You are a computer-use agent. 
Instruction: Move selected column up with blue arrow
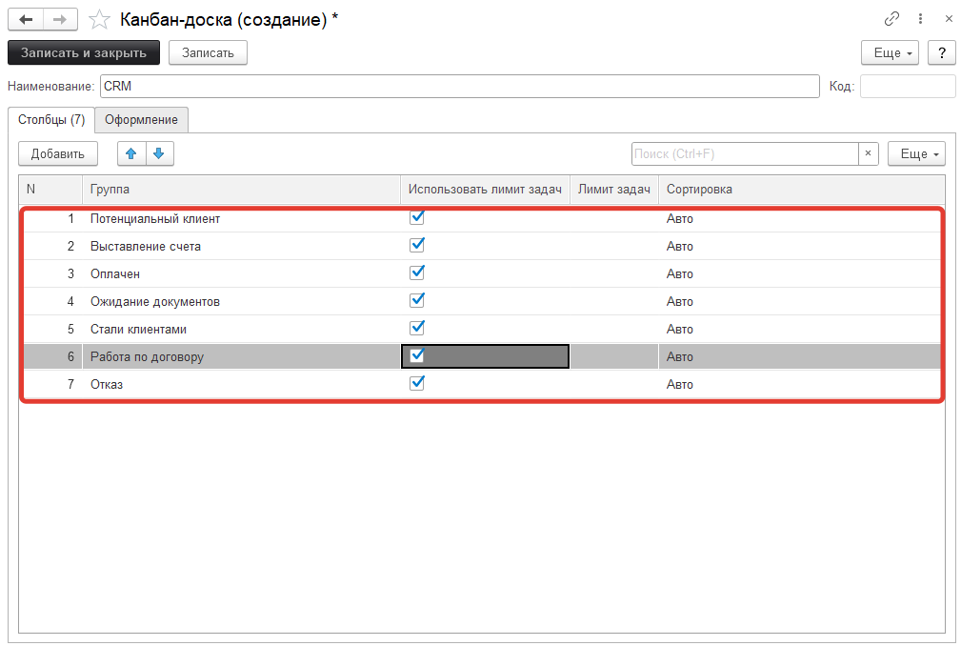point(130,152)
